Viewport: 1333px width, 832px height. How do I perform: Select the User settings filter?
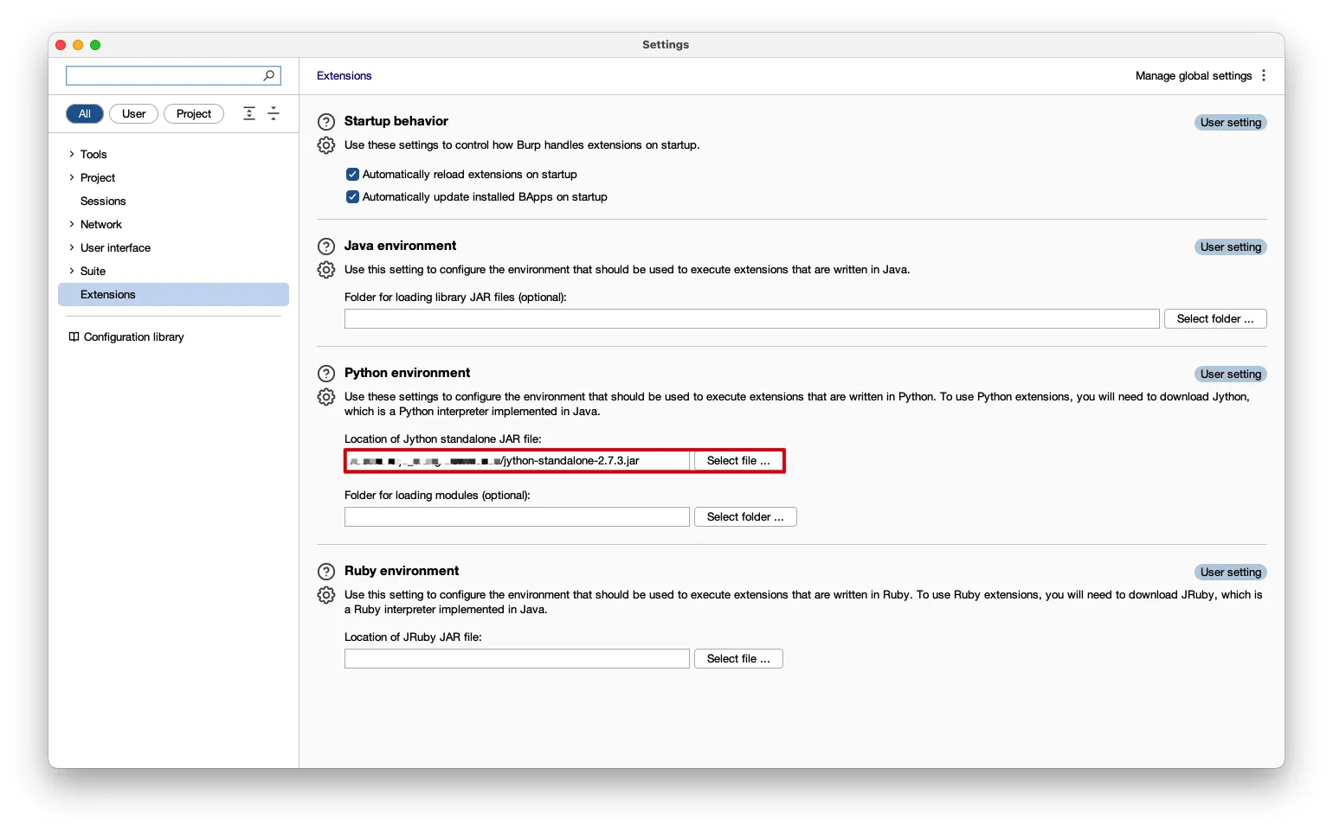pos(133,114)
